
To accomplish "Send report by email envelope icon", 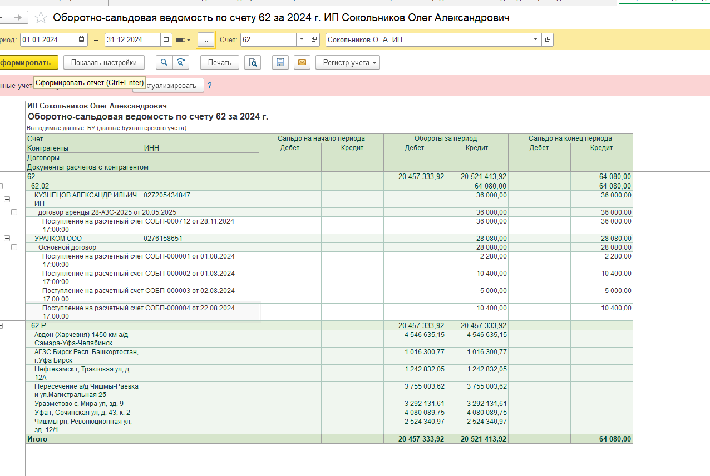I will [x=302, y=63].
